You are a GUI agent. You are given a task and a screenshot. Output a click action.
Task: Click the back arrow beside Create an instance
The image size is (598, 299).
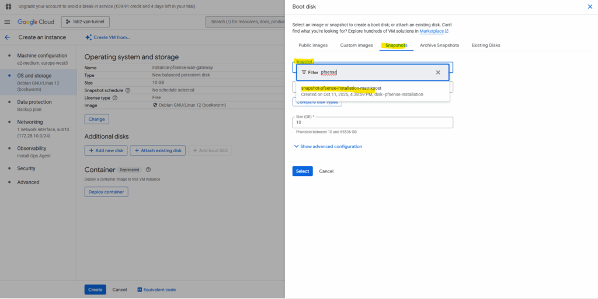tap(8, 37)
